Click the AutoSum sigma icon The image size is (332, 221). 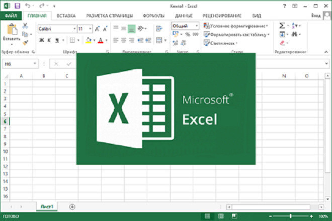pyautogui.click(x=282, y=26)
